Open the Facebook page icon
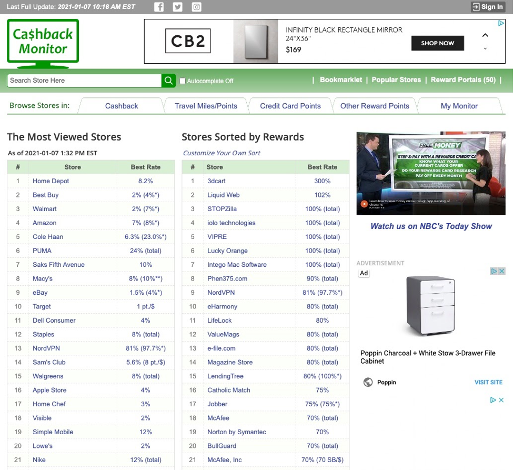Screen dimensions: 514x470 [x=159, y=7]
